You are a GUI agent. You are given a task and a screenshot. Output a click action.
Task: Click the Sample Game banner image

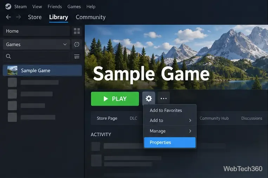click(176, 57)
